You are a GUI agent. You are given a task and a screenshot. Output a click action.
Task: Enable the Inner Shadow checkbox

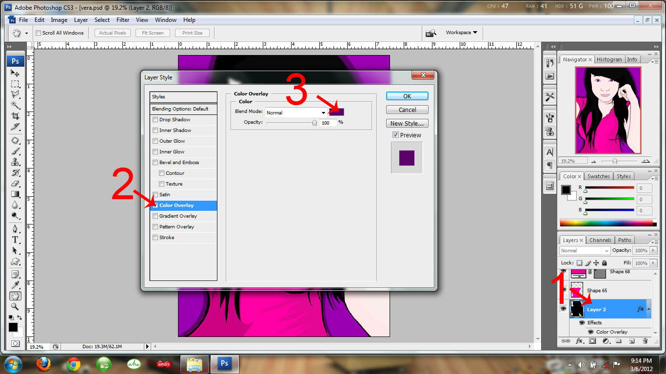(155, 131)
